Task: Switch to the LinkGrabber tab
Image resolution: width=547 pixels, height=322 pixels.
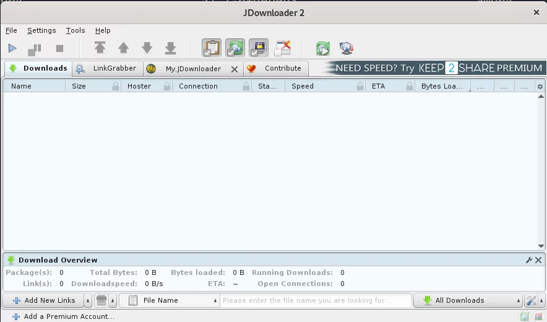Action: (x=108, y=69)
